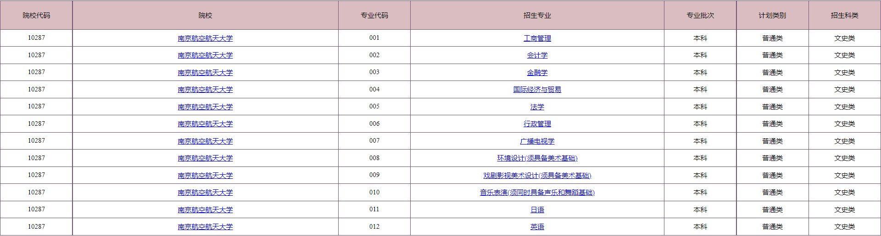Open the 行政管理 major link
The width and height of the screenshot is (881, 236).
(x=537, y=124)
